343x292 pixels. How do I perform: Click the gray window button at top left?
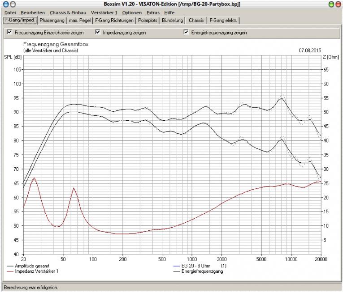[13, 4]
